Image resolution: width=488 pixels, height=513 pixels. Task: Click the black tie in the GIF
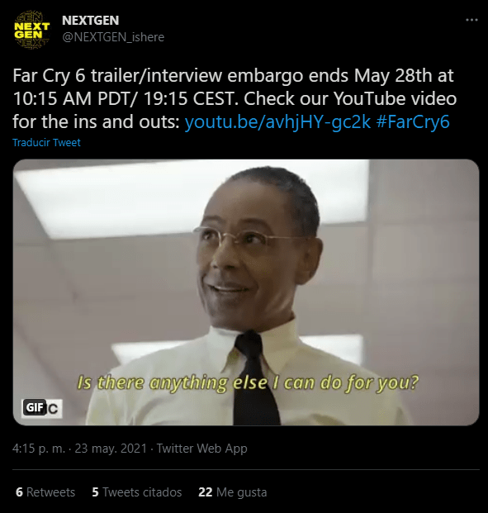tap(253, 379)
